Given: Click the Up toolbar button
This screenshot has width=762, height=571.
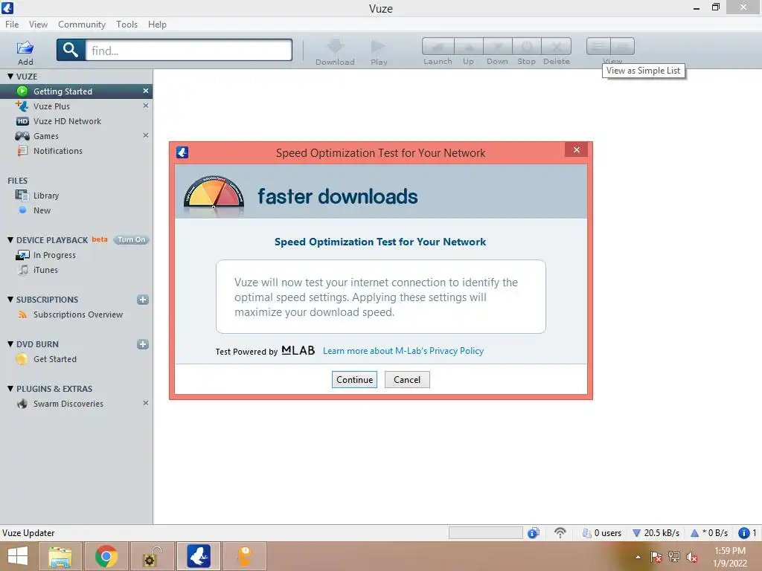Looking at the screenshot, I should click(x=469, y=47).
